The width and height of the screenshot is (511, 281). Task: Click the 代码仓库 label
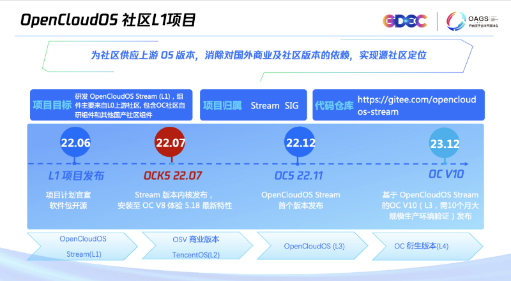pyautogui.click(x=333, y=106)
